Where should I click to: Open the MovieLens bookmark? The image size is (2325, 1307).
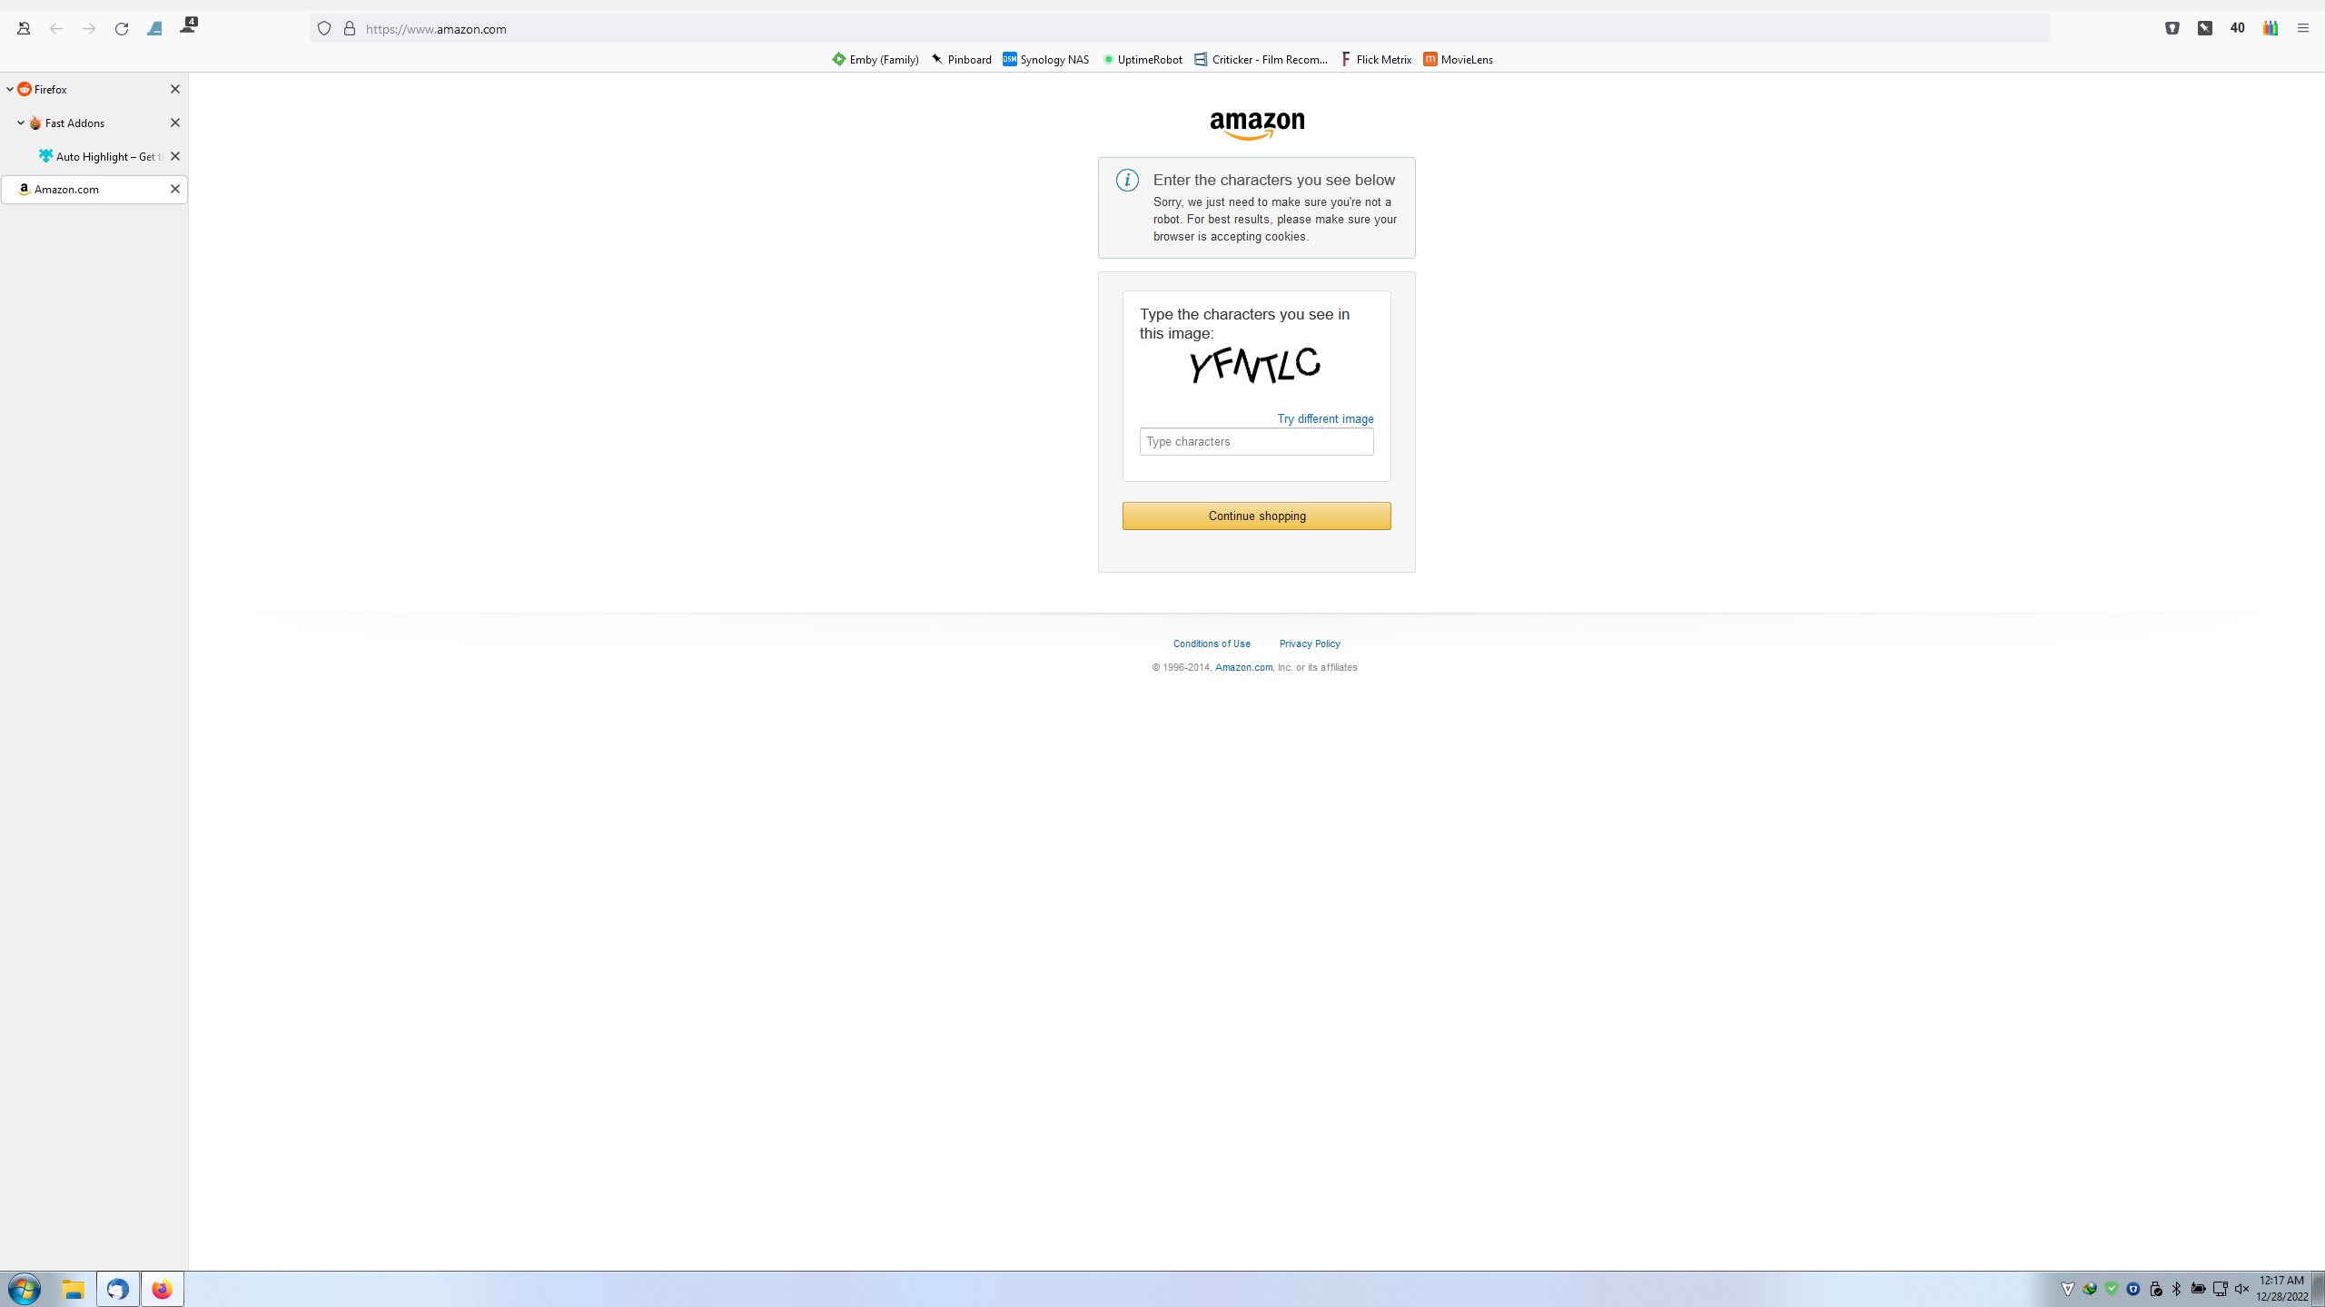[x=1458, y=60]
